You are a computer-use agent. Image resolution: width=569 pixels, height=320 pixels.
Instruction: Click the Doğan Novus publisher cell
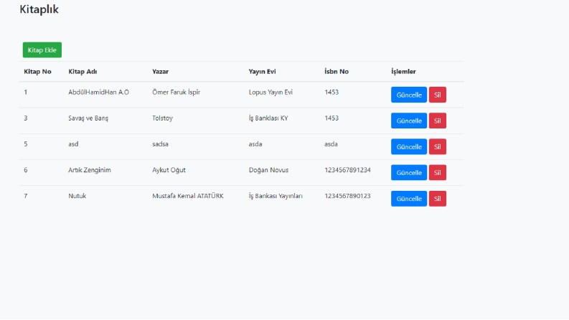(x=268, y=170)
